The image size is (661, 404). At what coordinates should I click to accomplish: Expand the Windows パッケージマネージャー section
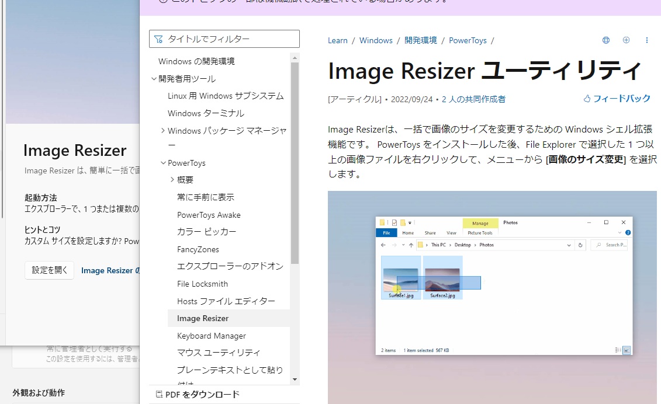(163, 131)
